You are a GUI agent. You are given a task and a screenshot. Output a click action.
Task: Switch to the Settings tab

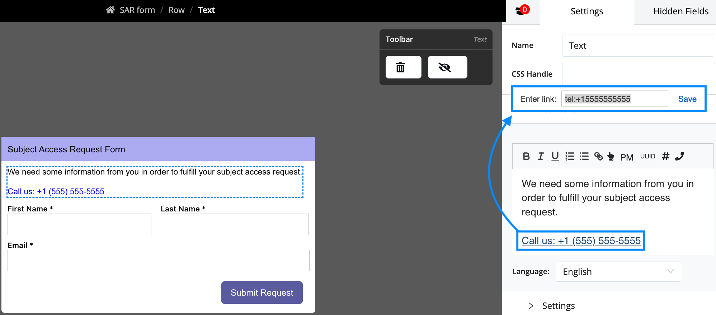(x=587, y=11)
